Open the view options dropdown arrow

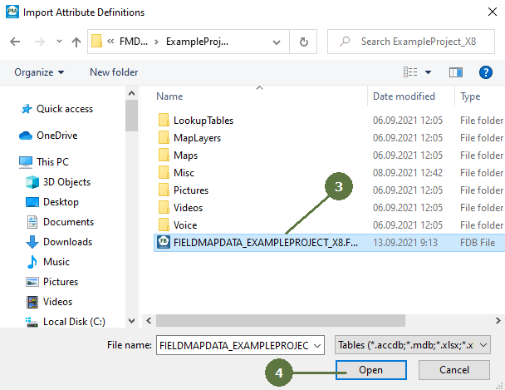tap(428, 72)
